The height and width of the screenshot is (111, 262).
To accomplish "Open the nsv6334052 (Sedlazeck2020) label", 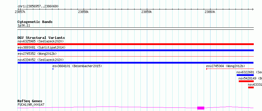I will pyautogui.click(x=41, y=60).
